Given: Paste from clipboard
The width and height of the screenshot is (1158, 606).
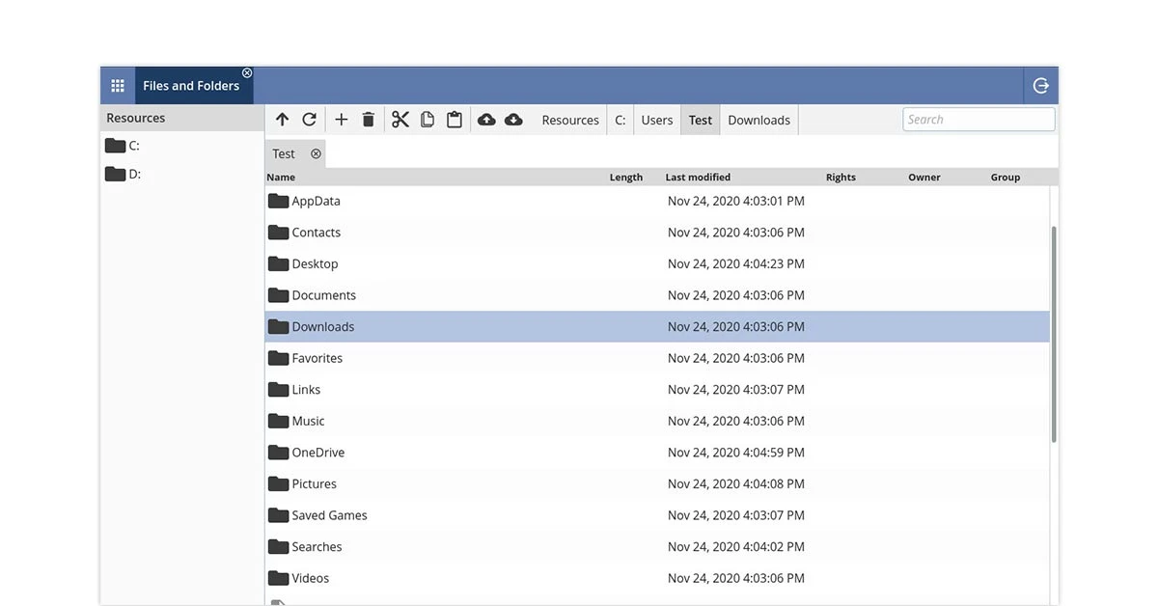Looking at the screenshot, I should [454, 119].
